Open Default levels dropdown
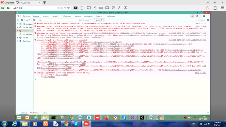Screen dimensions: 226x127 click(x=85, y=20)
